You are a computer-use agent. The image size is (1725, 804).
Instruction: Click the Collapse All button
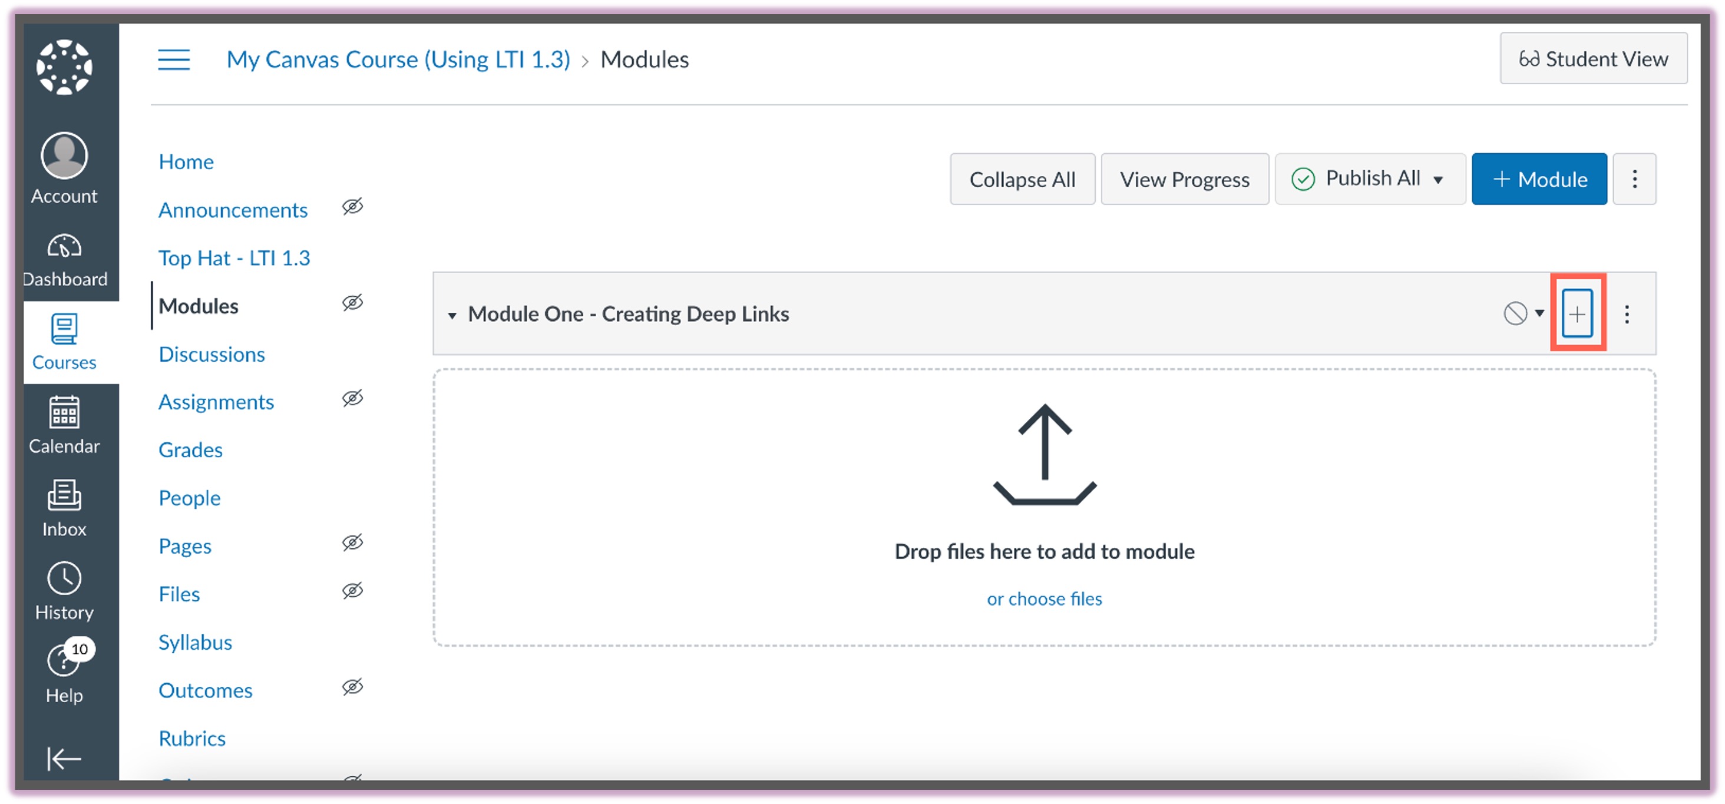click(x=1022, y=178)
